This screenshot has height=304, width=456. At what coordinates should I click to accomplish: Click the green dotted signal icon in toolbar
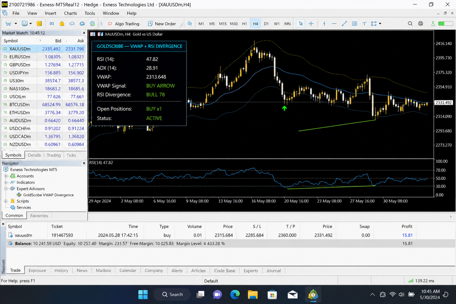point(433,24)
